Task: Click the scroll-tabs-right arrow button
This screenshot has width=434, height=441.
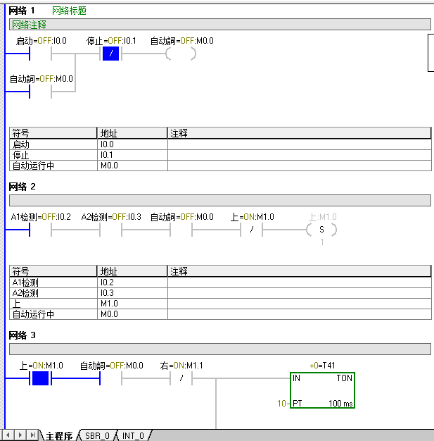Action: 20,435
